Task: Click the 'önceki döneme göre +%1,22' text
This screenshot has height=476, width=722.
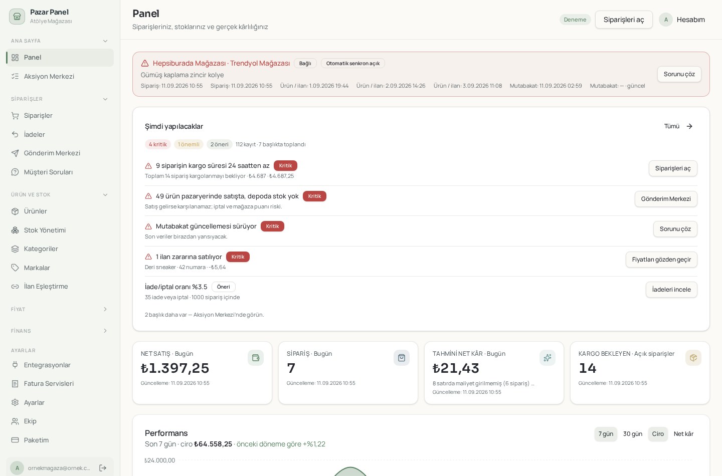Action: [x=281, y=444]
